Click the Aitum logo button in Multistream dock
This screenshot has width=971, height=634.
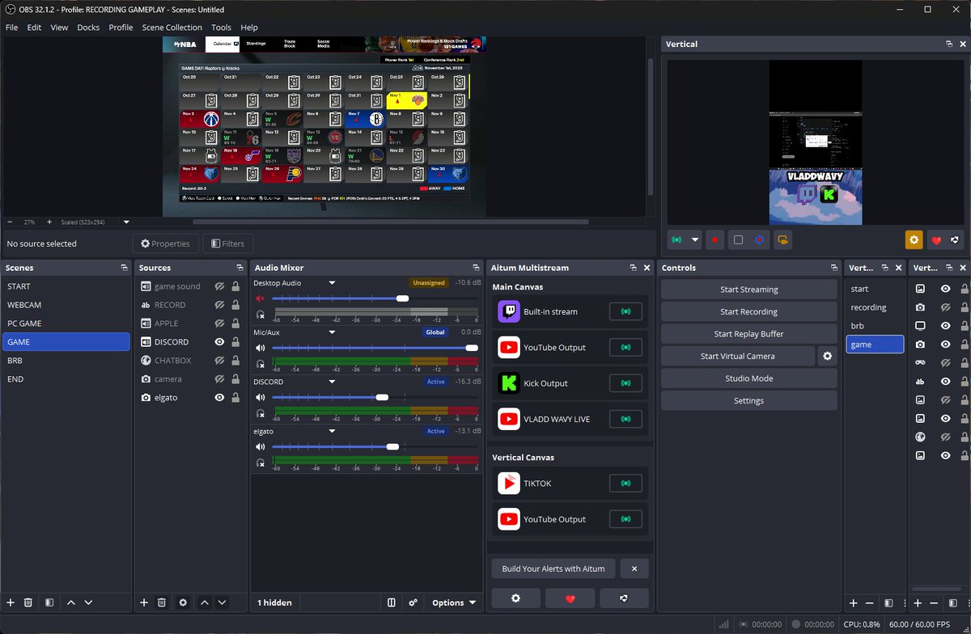(625, 598)
